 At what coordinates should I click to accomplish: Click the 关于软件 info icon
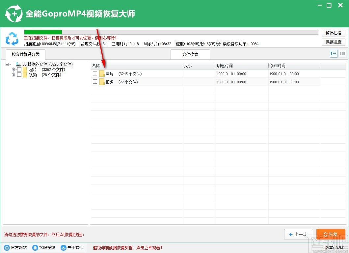pos(64,248)
